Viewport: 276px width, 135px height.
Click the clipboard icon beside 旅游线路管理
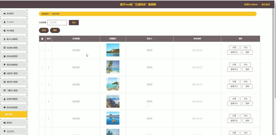tap(5, 56)
